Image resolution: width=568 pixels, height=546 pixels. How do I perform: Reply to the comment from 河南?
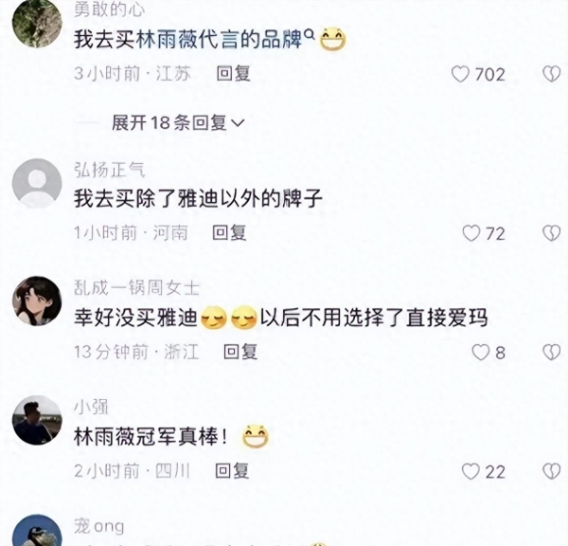click(229, 232)
